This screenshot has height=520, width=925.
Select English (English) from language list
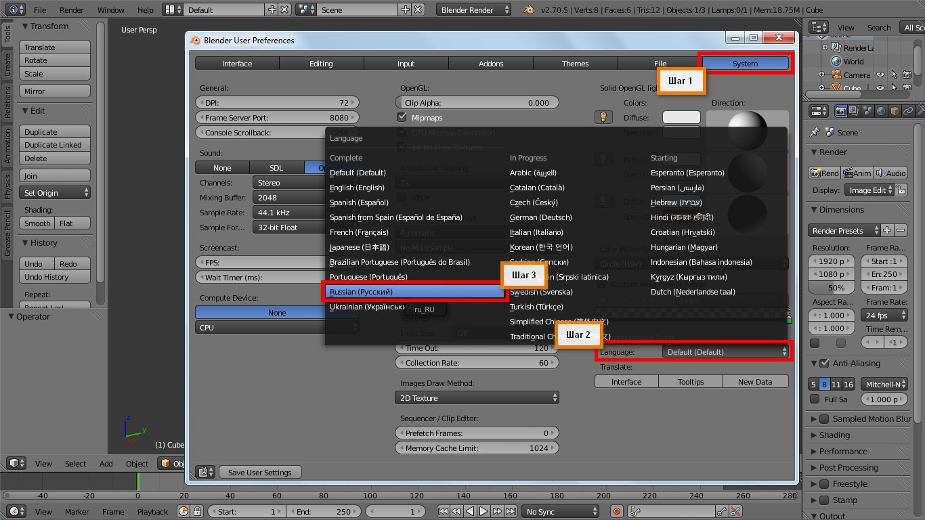(357, 188)
